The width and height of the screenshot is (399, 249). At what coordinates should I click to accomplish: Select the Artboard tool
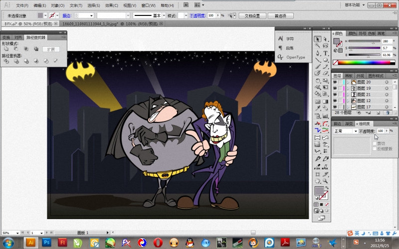coord(317,174)
